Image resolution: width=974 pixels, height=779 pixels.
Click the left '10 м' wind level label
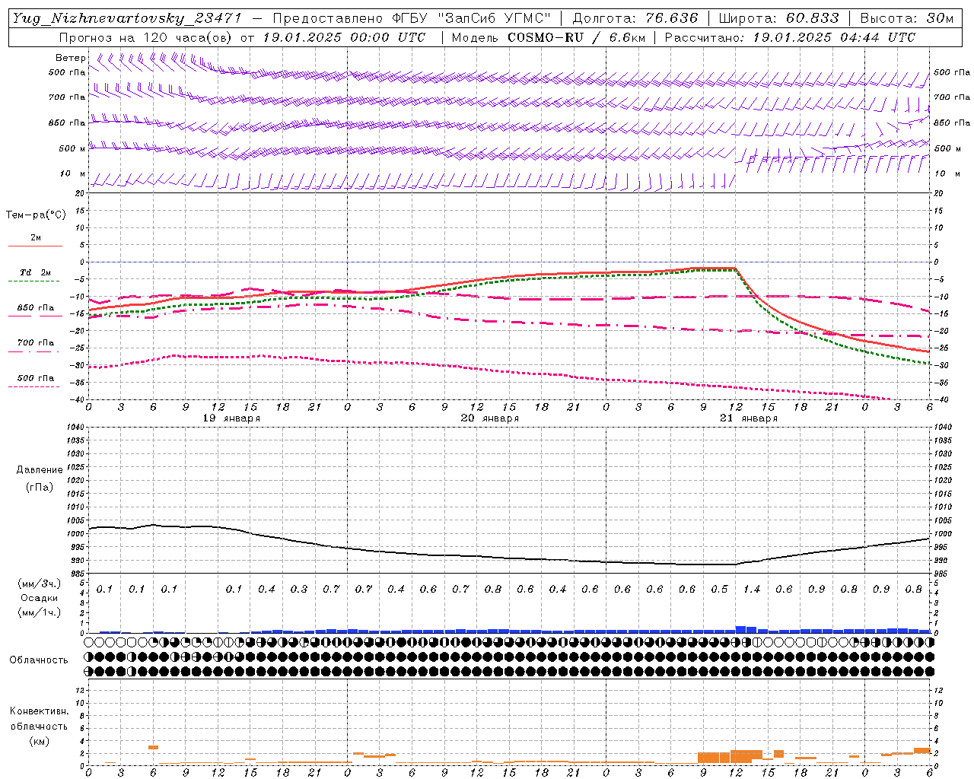click(x=72, y=174)
